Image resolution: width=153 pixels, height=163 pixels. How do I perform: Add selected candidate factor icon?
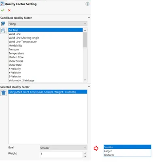pos(3,31)
